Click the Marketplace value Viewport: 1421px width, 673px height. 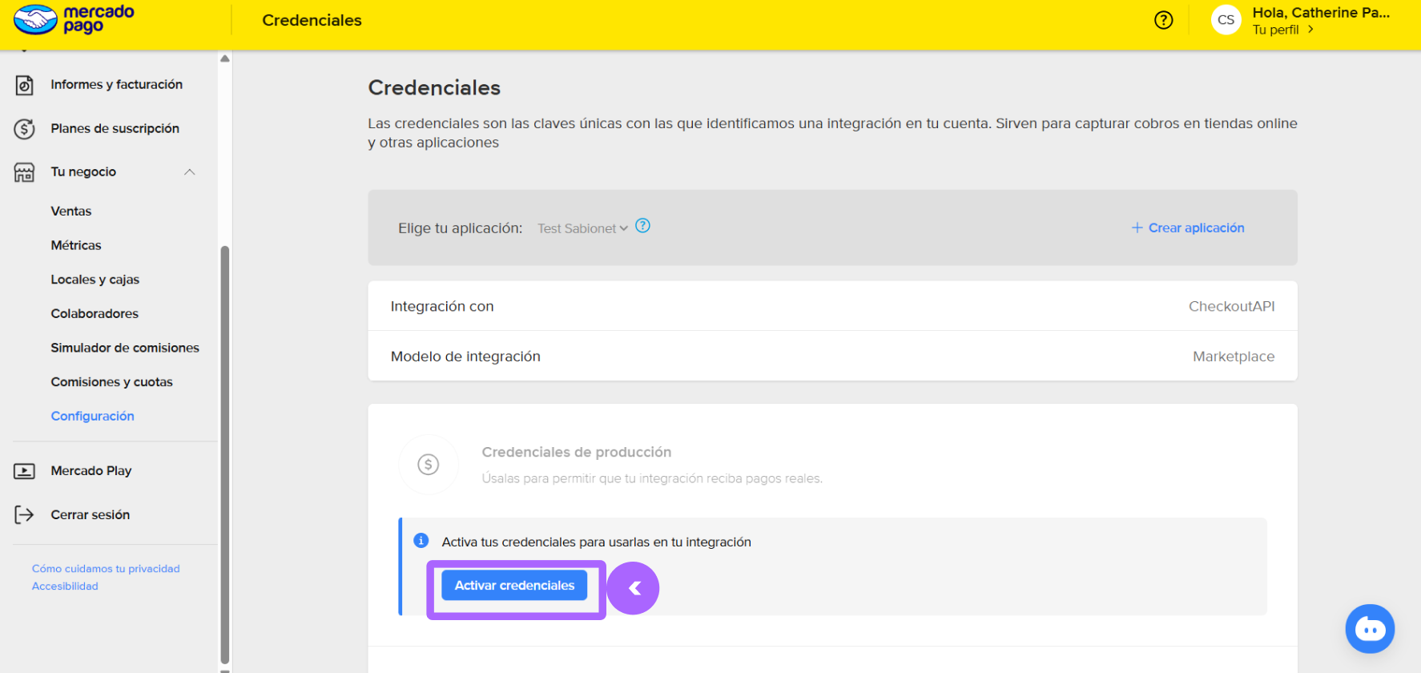pyautogui.click(x=1234, y=357)
